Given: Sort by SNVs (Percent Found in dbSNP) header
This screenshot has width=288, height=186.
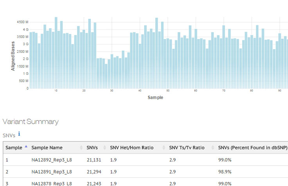Looking at the screenshot, I should [252, 148].
